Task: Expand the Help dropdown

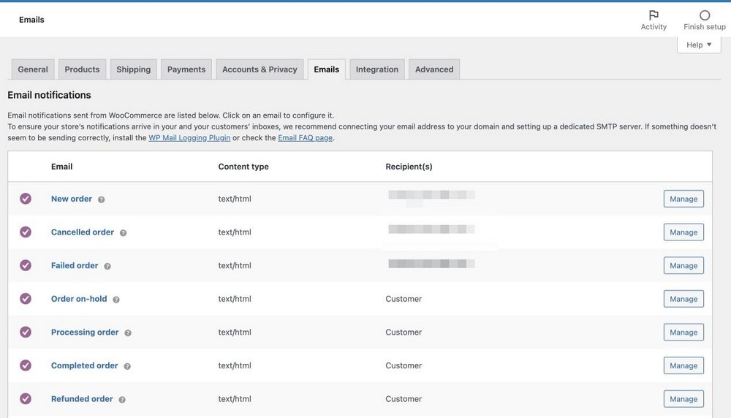Action: pyautogui.click(x=699, y=45)
